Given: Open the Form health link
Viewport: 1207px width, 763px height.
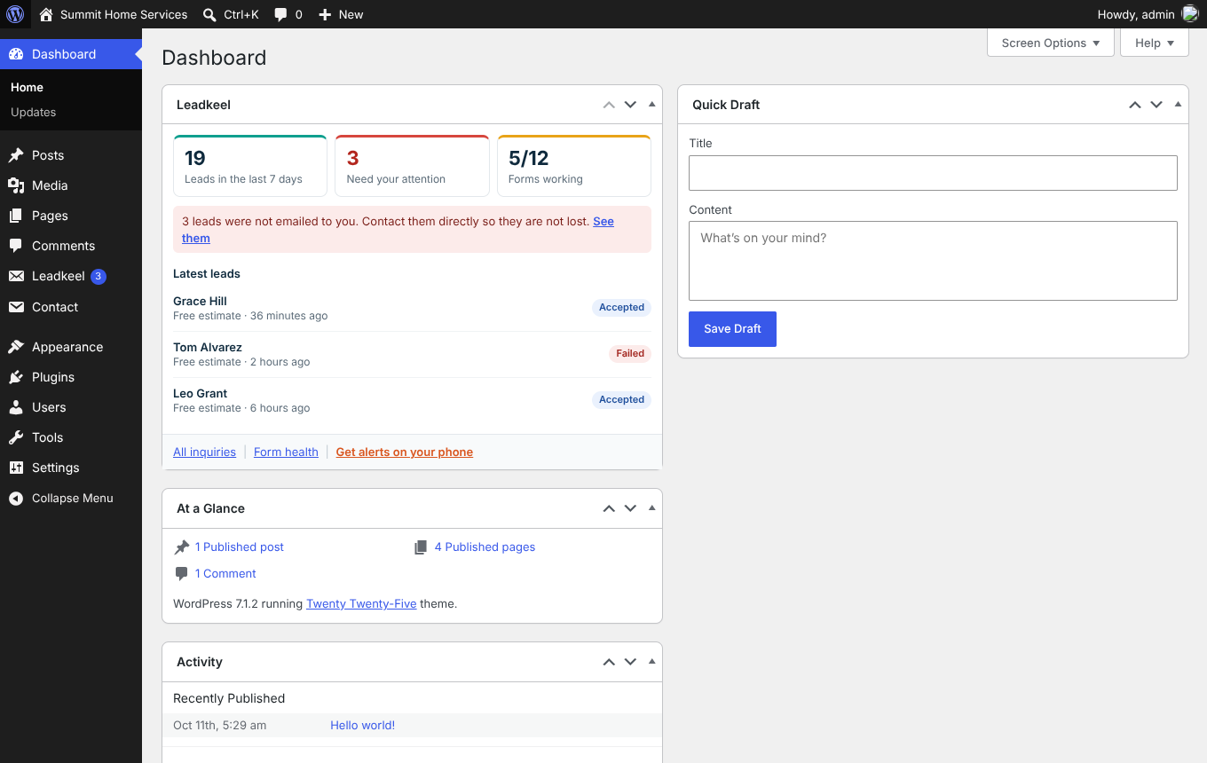Looking at the screenshot, I should 286,452.
